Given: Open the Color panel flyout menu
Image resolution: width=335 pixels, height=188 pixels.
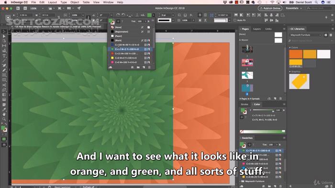Looking at the screenshot, I should (x=284, y=104).
